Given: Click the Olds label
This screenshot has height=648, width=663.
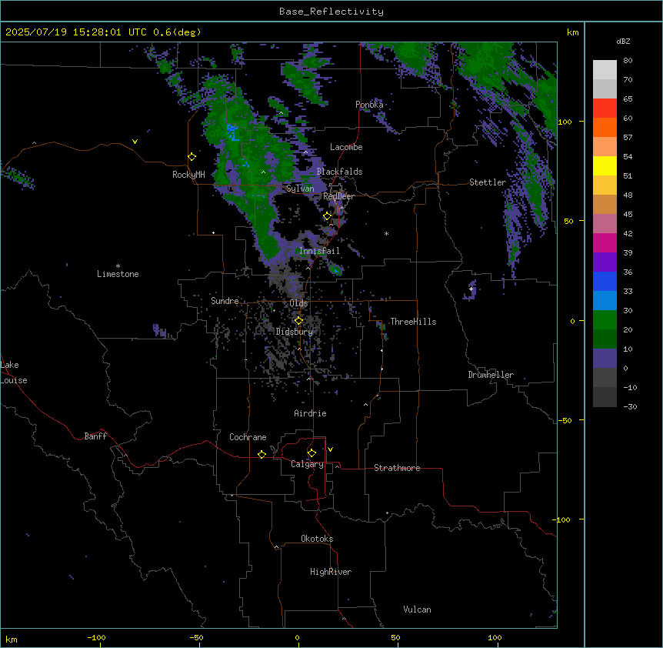Looking at the screenshot, I should point(298,303).
